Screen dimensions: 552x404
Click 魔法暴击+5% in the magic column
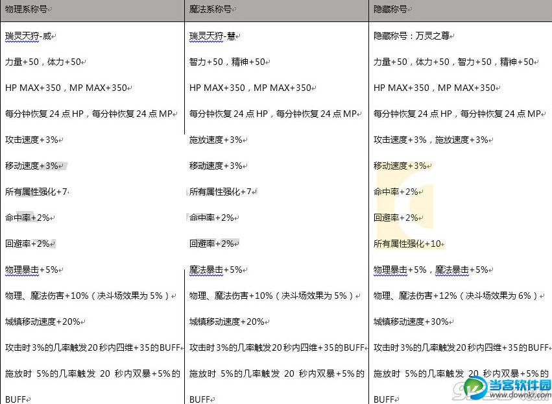point(215,270)
